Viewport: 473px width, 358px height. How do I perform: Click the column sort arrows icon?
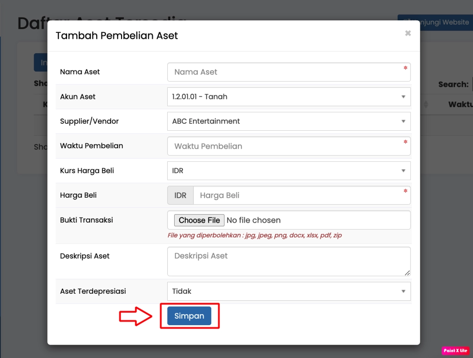[426, 105]
